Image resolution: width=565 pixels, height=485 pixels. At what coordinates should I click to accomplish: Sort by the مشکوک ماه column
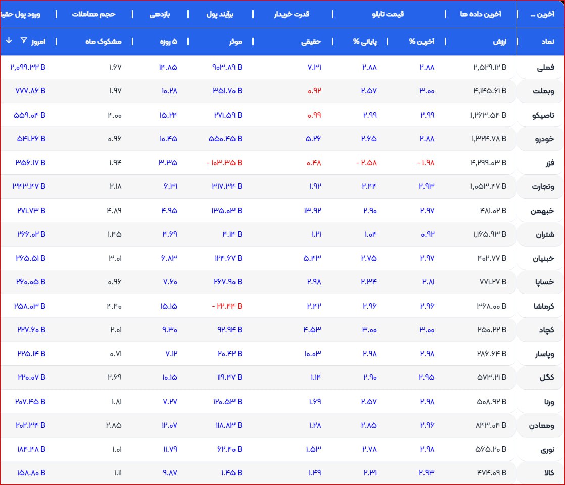click(x=103, y=42)
